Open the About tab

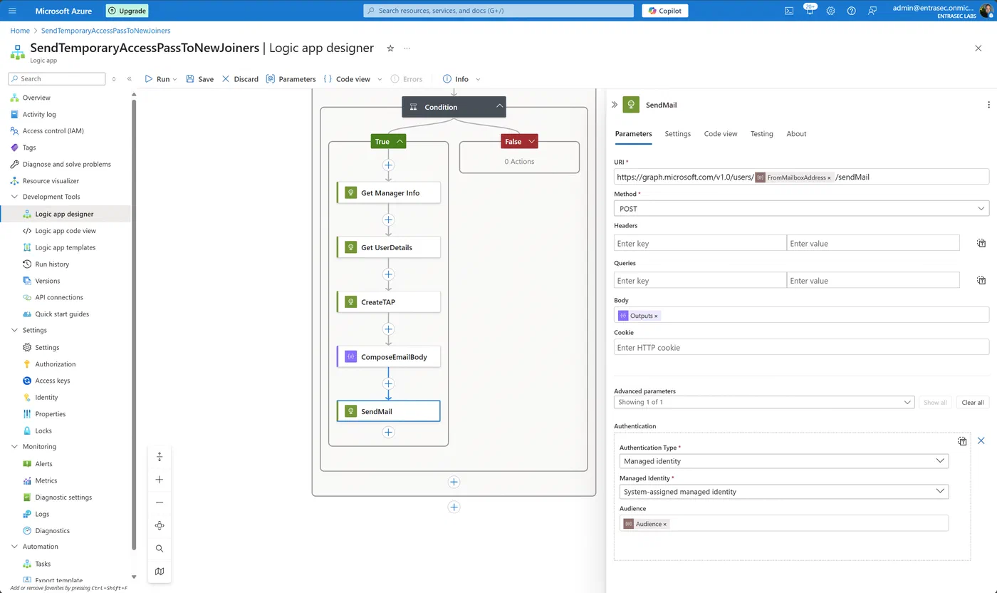[x=796, y=134]
